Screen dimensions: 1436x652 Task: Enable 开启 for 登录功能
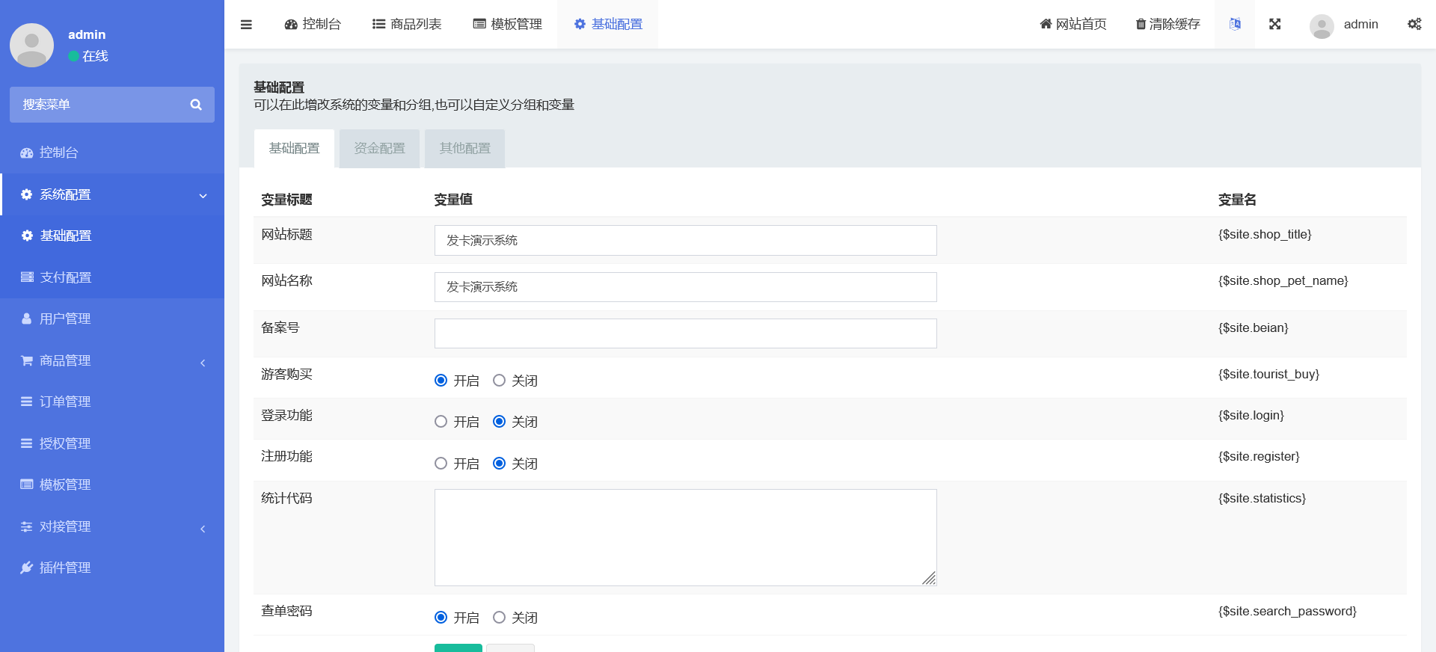tap(441, 422)
